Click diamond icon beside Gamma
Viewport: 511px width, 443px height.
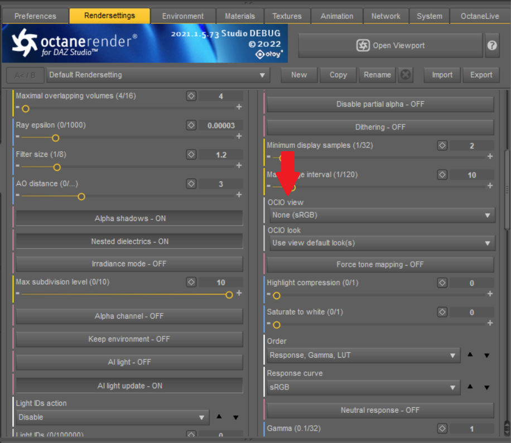coord(442,428)
